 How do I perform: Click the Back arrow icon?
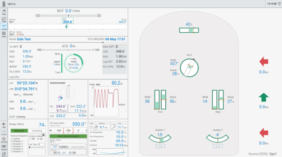tap(4, 125)
